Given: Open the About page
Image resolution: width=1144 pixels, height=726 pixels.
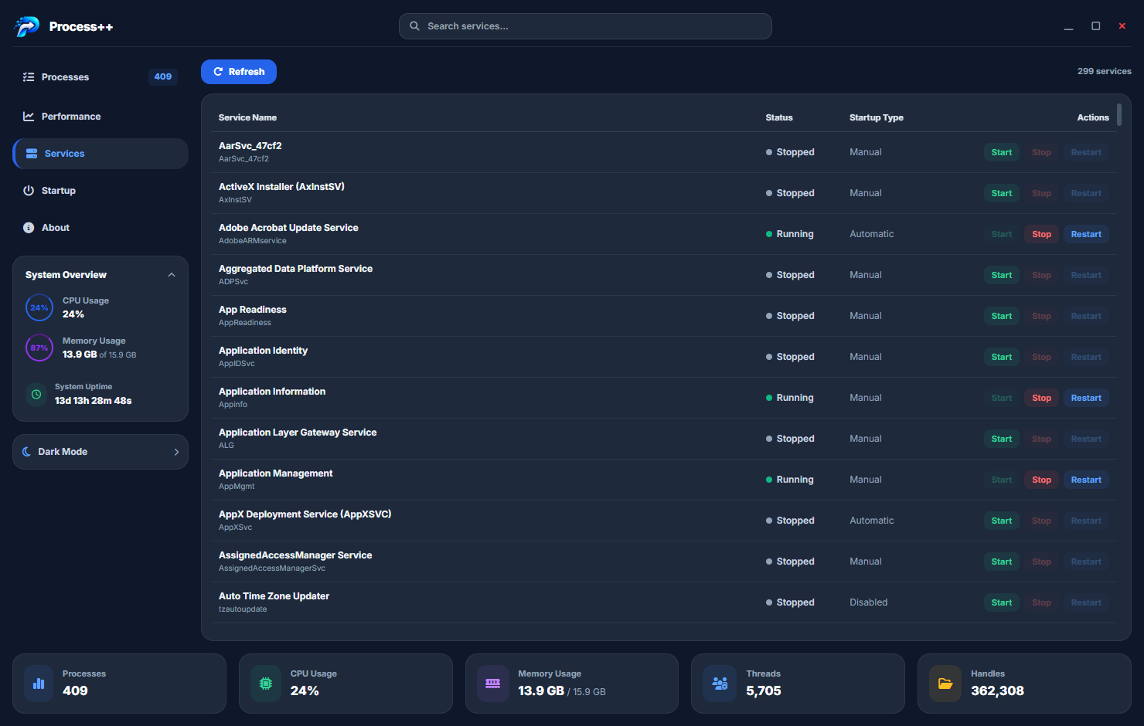Looking at the screenshot, I should tap(100, 228).
